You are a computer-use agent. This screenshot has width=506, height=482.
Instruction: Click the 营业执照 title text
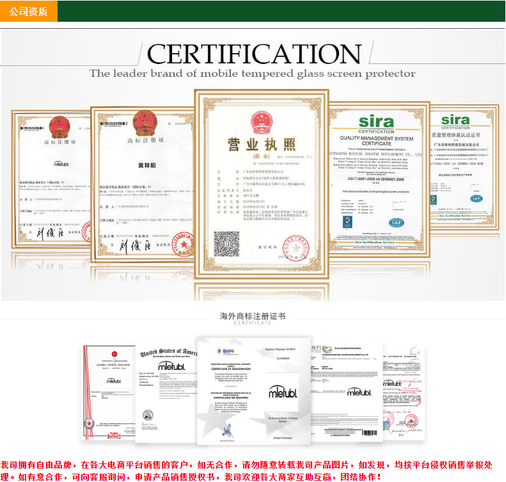click(x=262, y=144)
